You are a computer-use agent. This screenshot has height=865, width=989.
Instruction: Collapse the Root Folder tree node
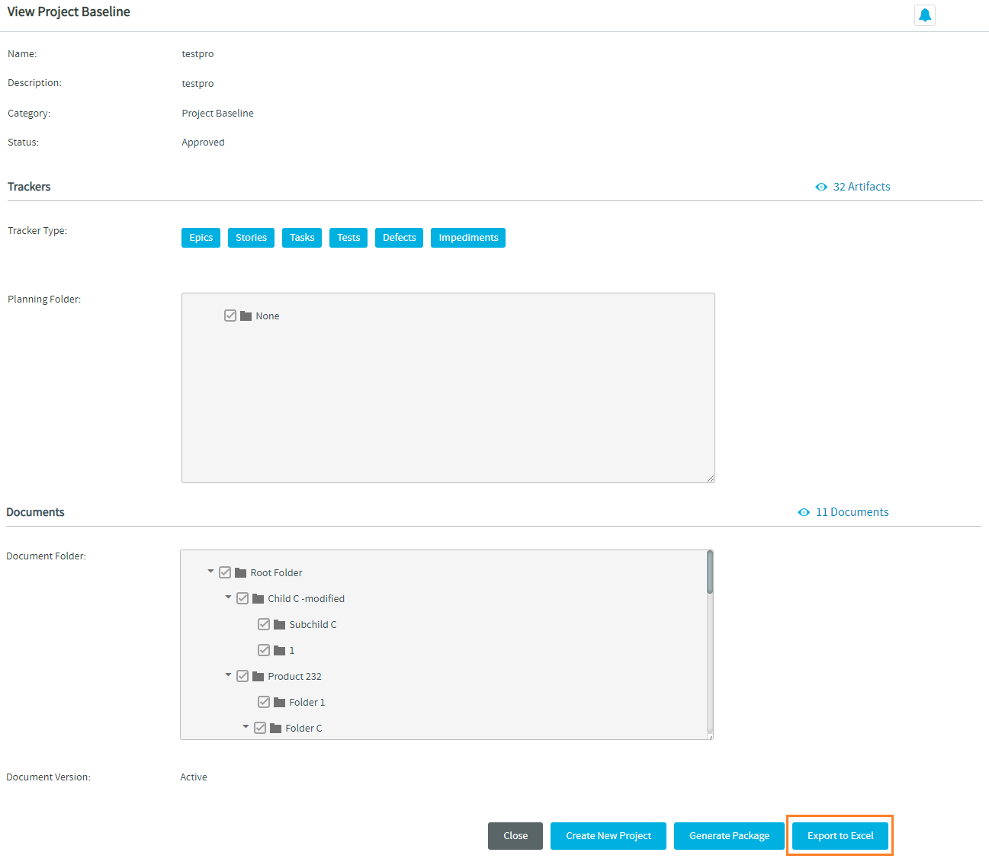(210, 571)
